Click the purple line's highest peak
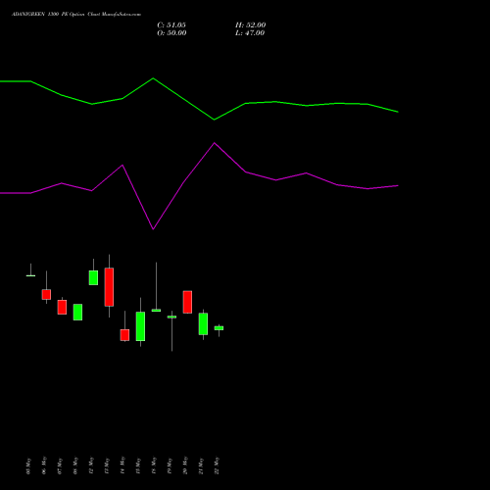This screenshot has width=490, height=490. pyautogui.click(x=215, y=143)
